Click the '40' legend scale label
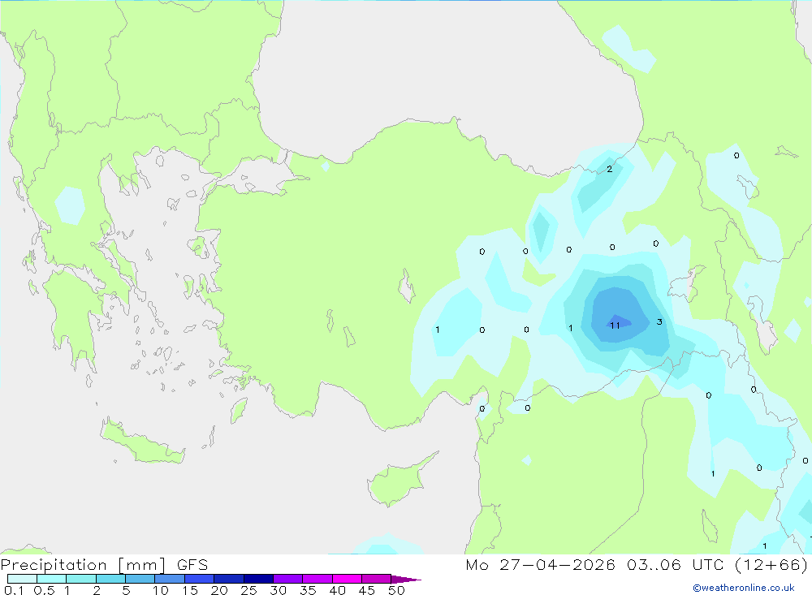 tap(338, 590)
